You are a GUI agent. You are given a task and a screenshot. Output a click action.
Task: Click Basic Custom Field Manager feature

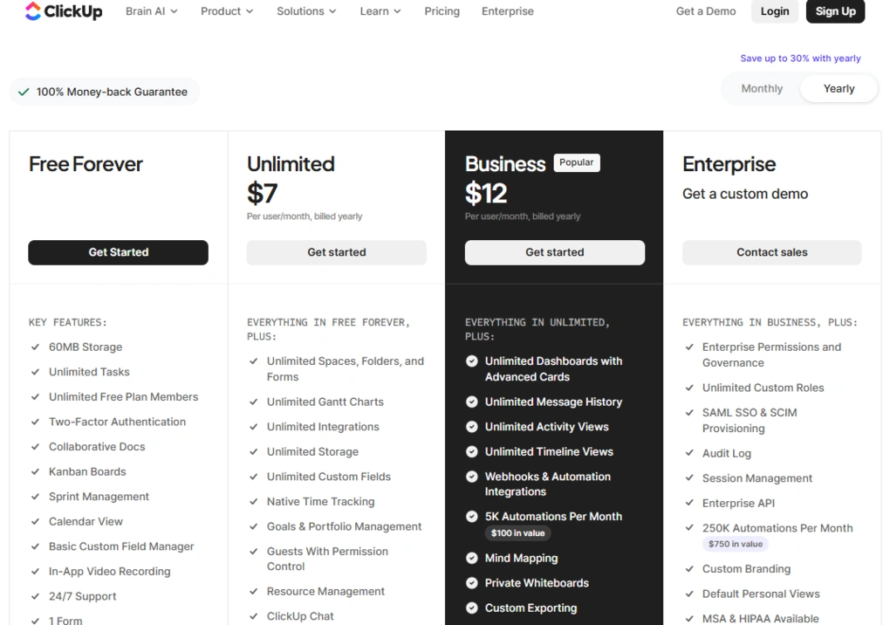click(x=121, y=546)
